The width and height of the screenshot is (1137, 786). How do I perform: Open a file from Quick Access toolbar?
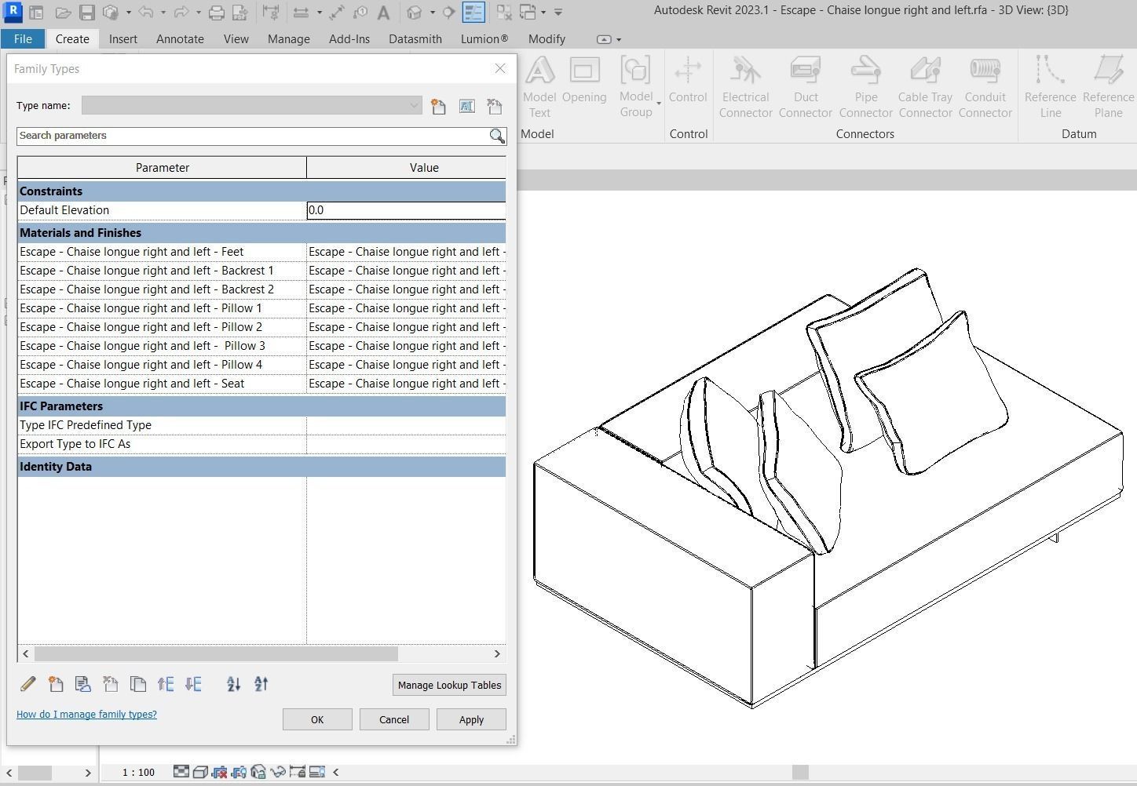click(63, 13)
